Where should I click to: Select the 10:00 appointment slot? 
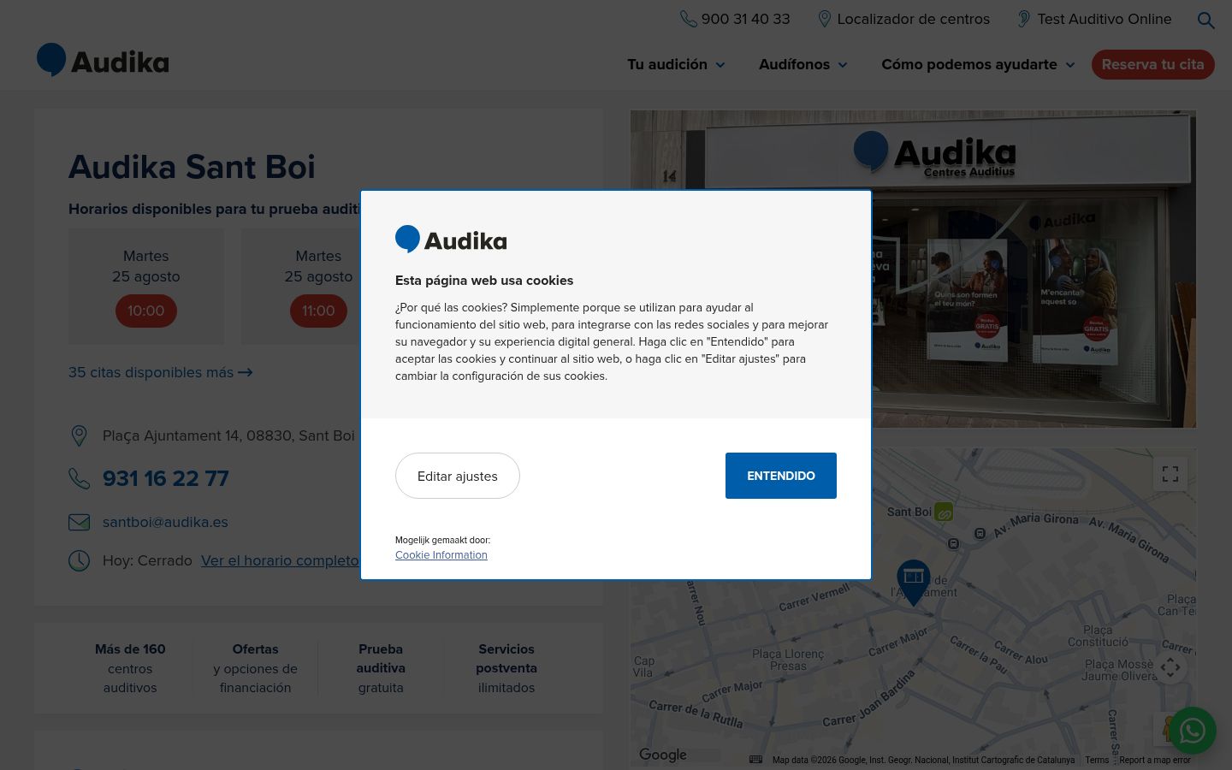(145, 311)
